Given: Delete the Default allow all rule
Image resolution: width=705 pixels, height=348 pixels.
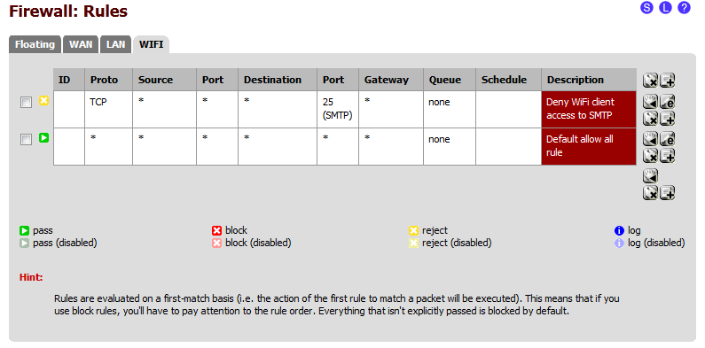Looking at the screenshot, I should click(x=650, y=156).
